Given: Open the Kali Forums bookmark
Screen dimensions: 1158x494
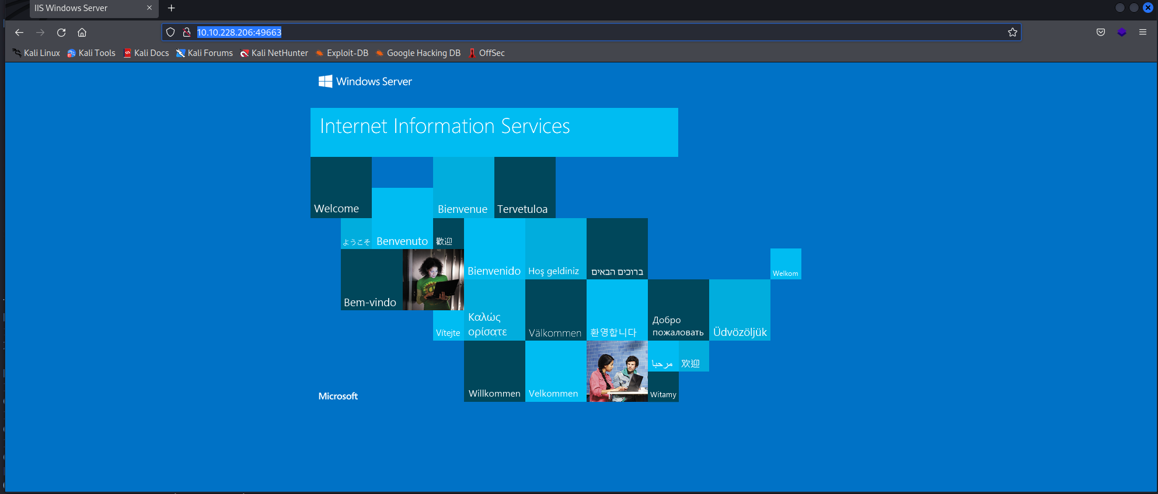Looking at the screenshot, I should click(x=204, y=53).
